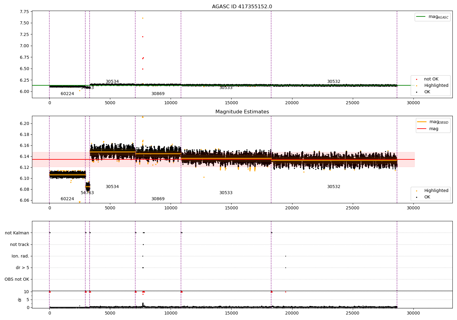Click the 7.50 y-axis tick label
Viewport: 457px width, 320px height.
point(24,23)
